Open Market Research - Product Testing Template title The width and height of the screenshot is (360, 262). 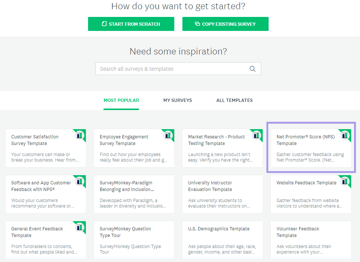click(x=217, y=140)
